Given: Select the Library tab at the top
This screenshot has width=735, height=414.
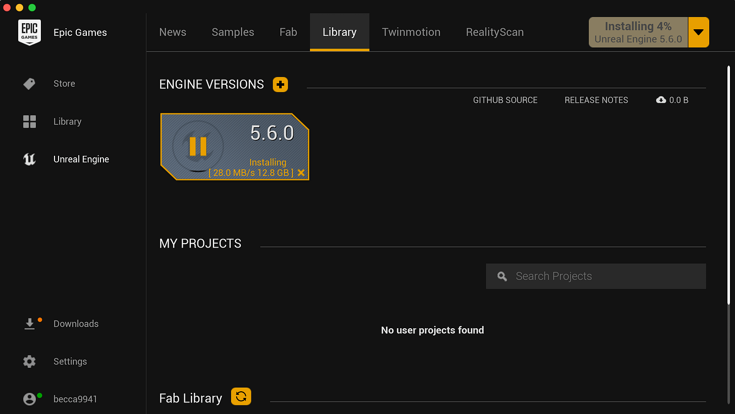Looking at the screenshot, I should click(x=340, y=32).
